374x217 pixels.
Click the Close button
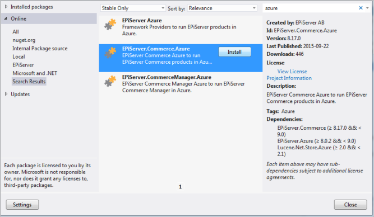coord(350,205)
